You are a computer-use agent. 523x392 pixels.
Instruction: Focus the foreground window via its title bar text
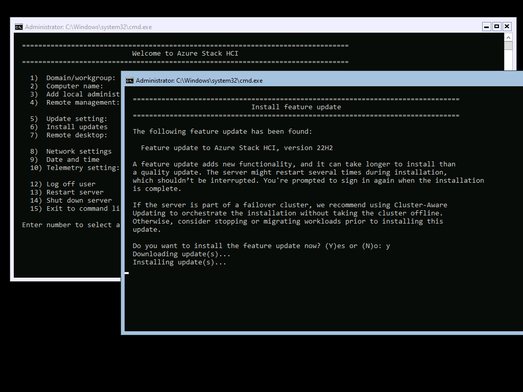coord(199,81)
